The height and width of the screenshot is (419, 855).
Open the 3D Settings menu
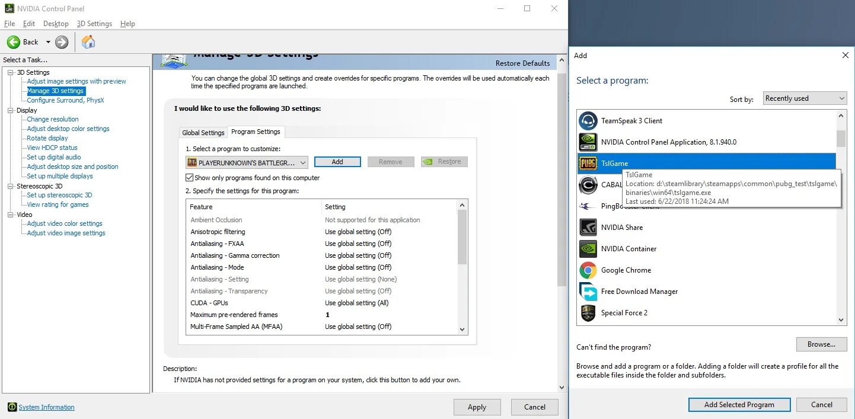coord(94,24)
